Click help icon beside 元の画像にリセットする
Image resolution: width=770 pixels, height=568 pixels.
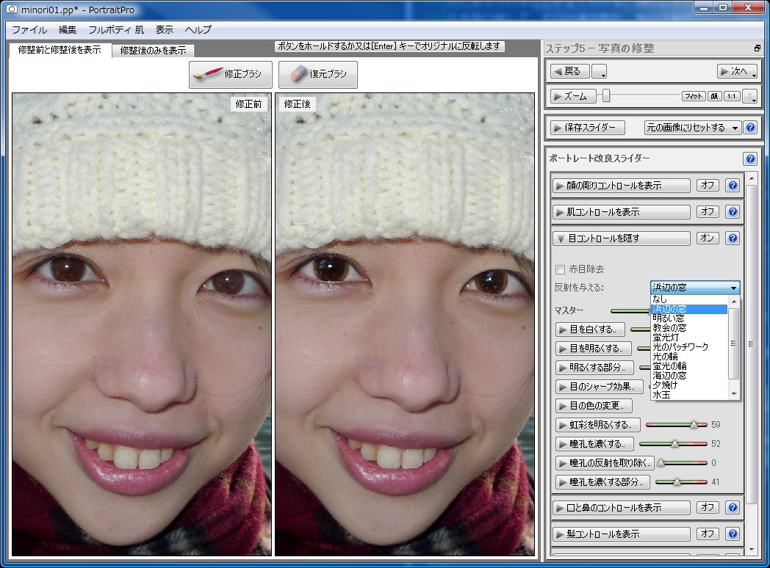(750, 128)
